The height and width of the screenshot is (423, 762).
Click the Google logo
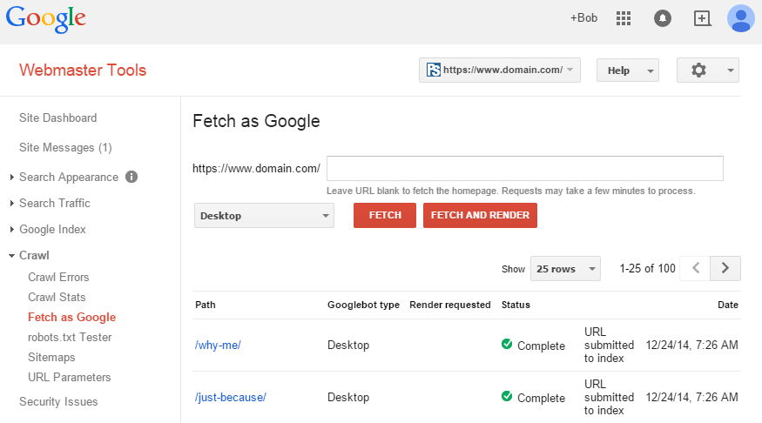(45, 19)
